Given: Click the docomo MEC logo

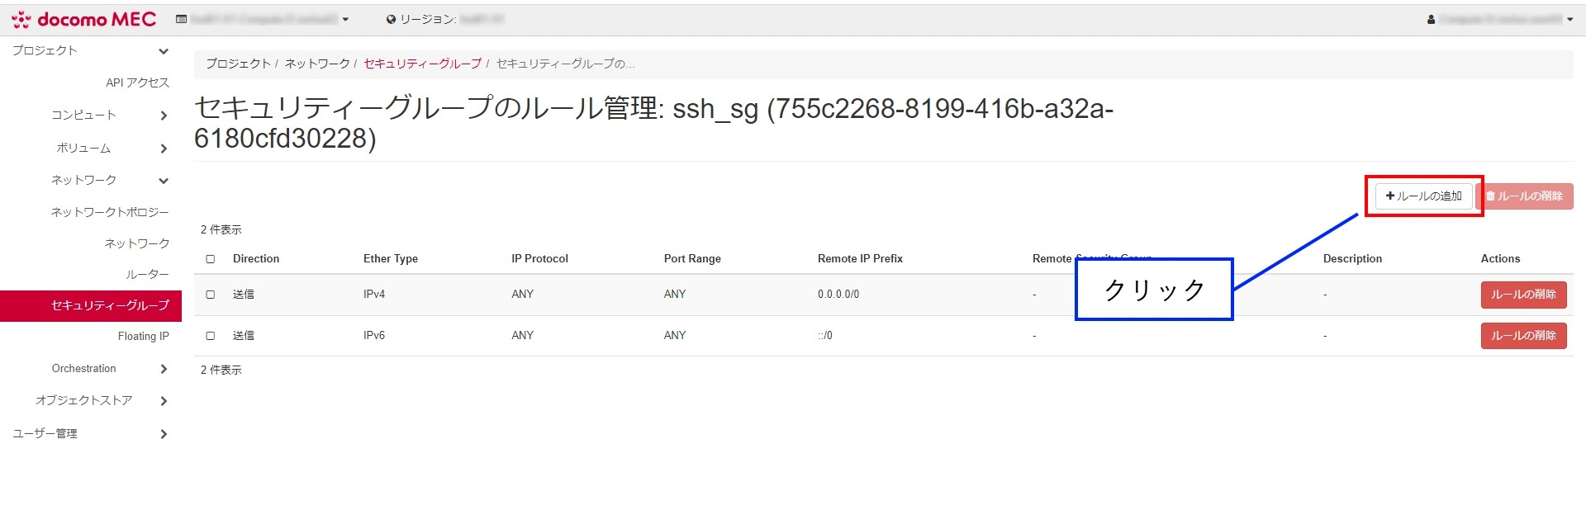Looking at the screenshot, I should coord(83,19).
